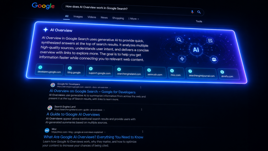268x151 pixels.
Task: Open 'What Are Google AI Overviews?' result link
Action: coord(93,137)
